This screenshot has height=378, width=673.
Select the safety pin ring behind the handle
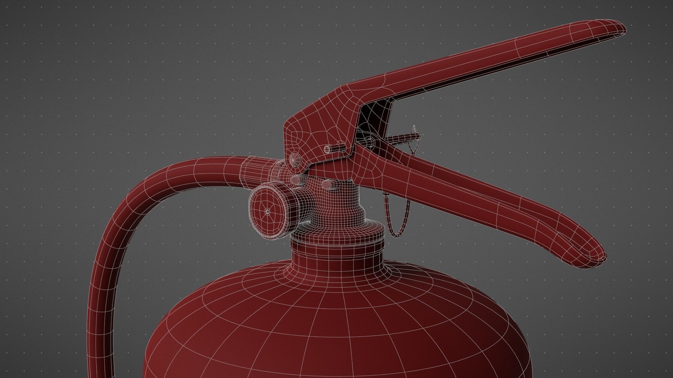pyautogui.click(x=414, y=139)
